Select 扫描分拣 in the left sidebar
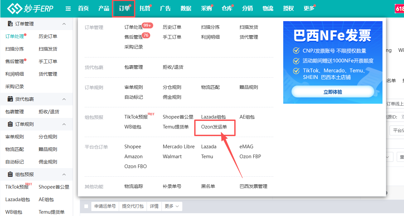 [x=15, y=49]
